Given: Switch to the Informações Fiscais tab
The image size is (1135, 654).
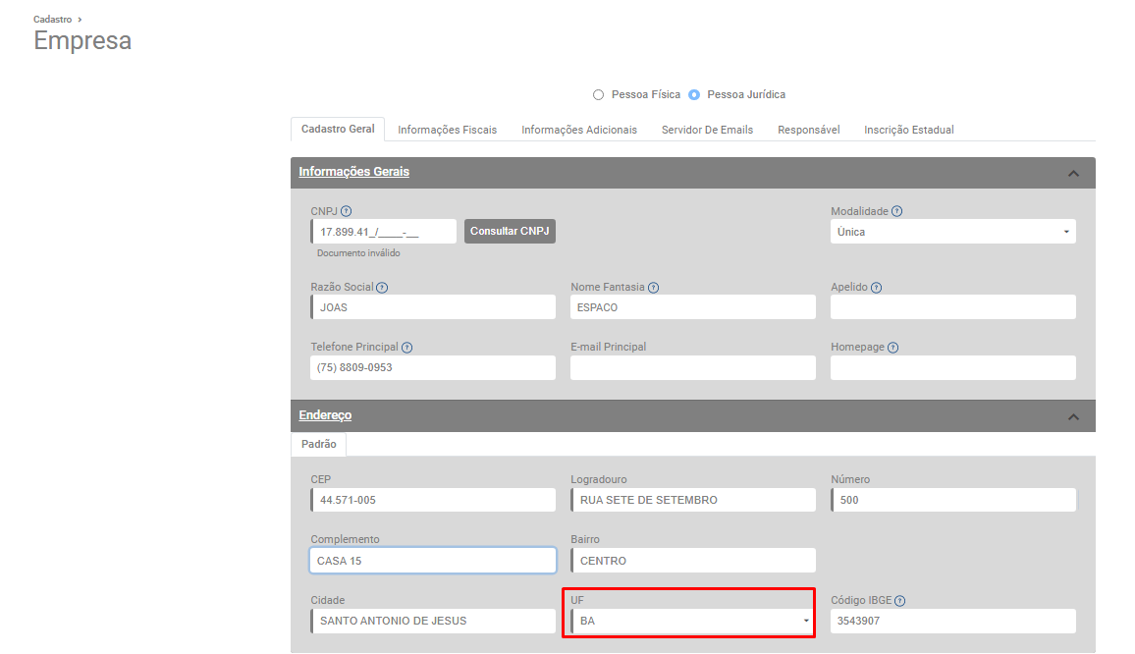Looking at the screenshot, I should pyautogui.click(x=447, y=130).
